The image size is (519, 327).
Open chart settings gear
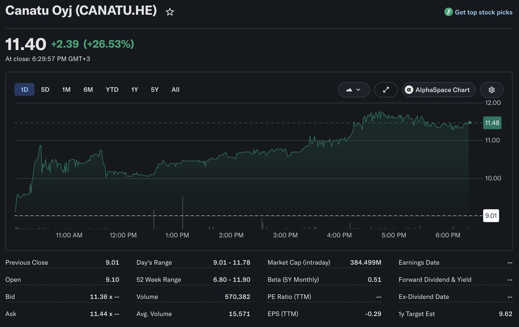pyautogui.click(x=492, y=90)
